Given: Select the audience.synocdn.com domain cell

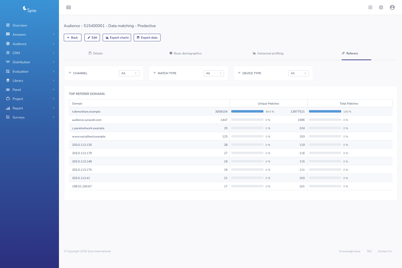Looking at the screenshot, I should click(87, 120).
